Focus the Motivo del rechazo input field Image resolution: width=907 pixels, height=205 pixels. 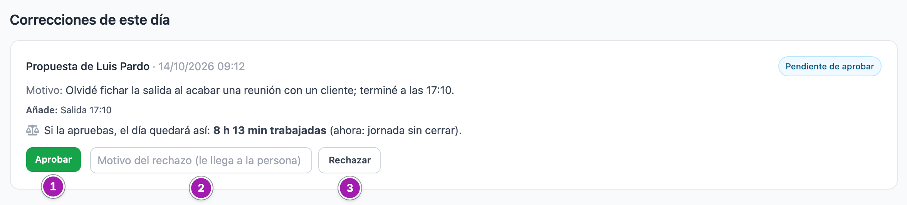click(201, 160)
